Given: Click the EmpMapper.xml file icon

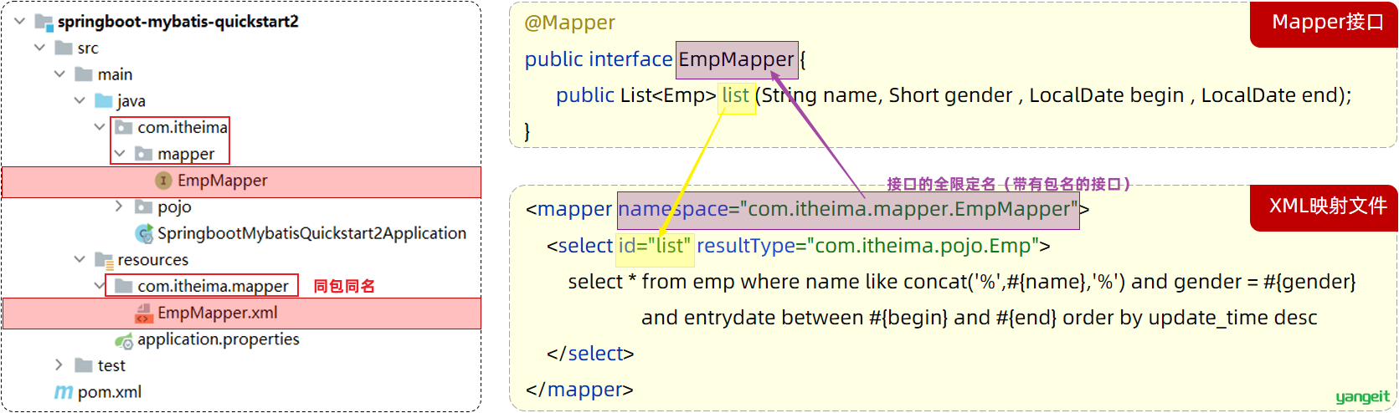Looking at the screenshot, I should click(x=144, y=313).
